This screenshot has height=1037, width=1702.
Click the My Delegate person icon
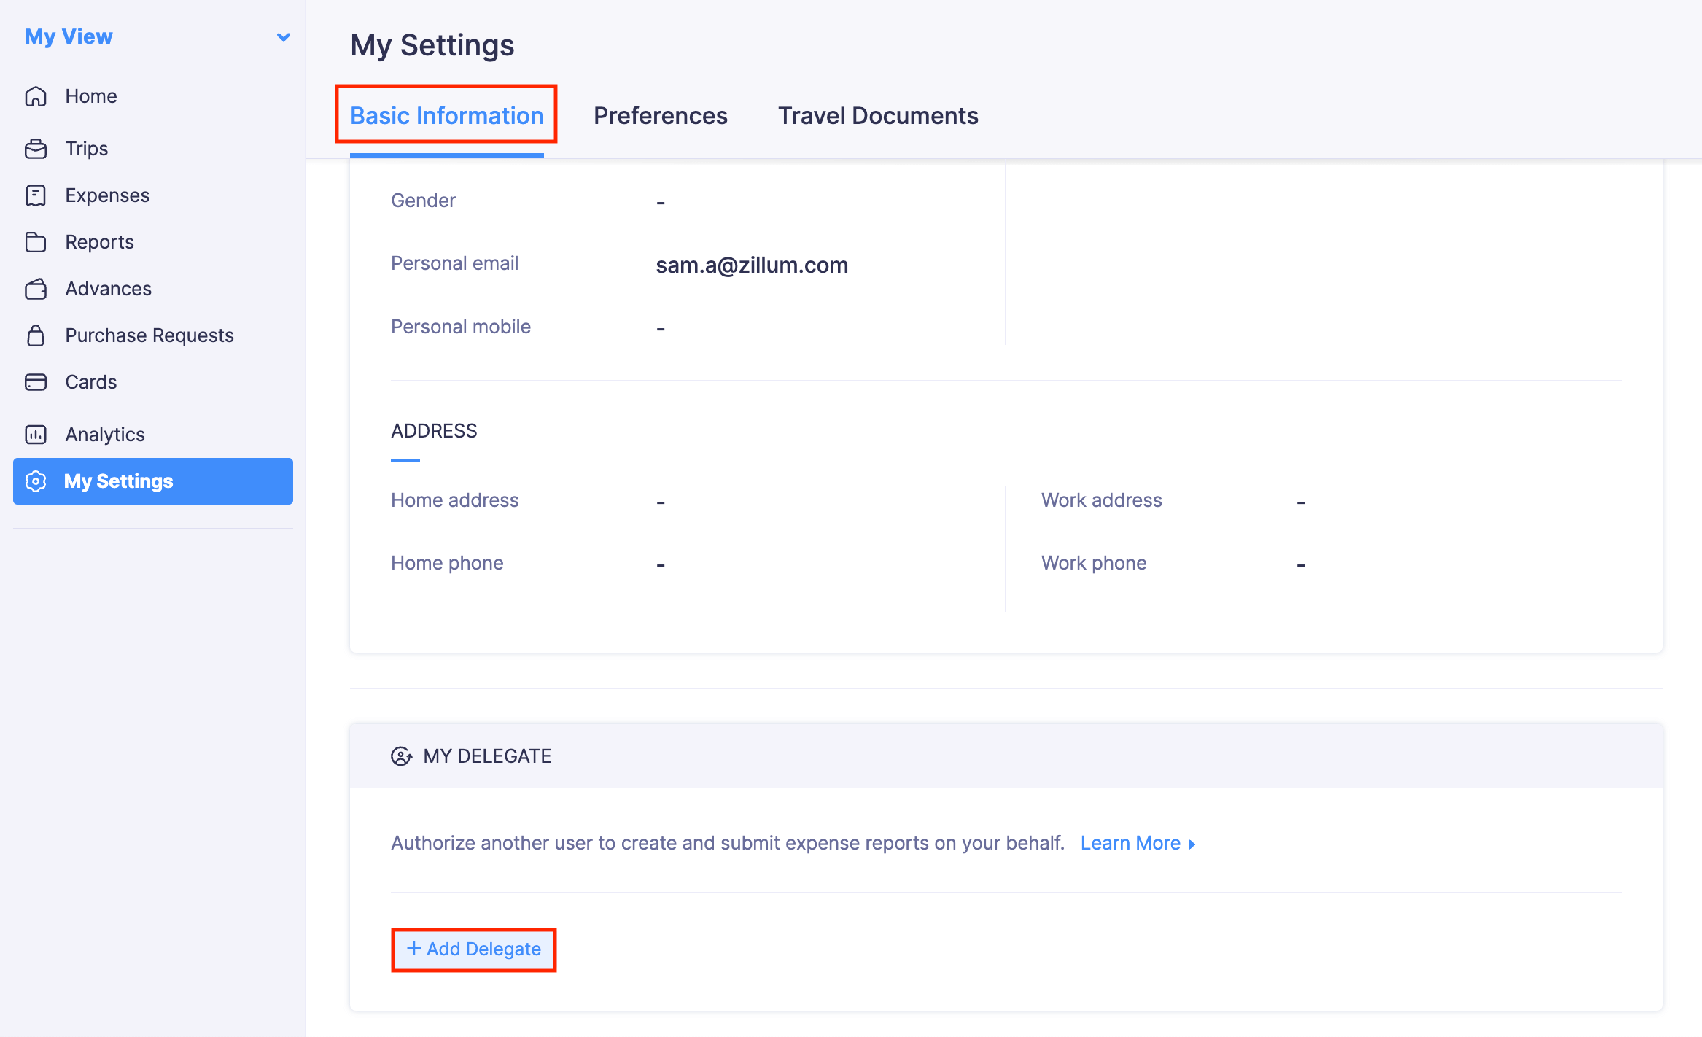401,756
